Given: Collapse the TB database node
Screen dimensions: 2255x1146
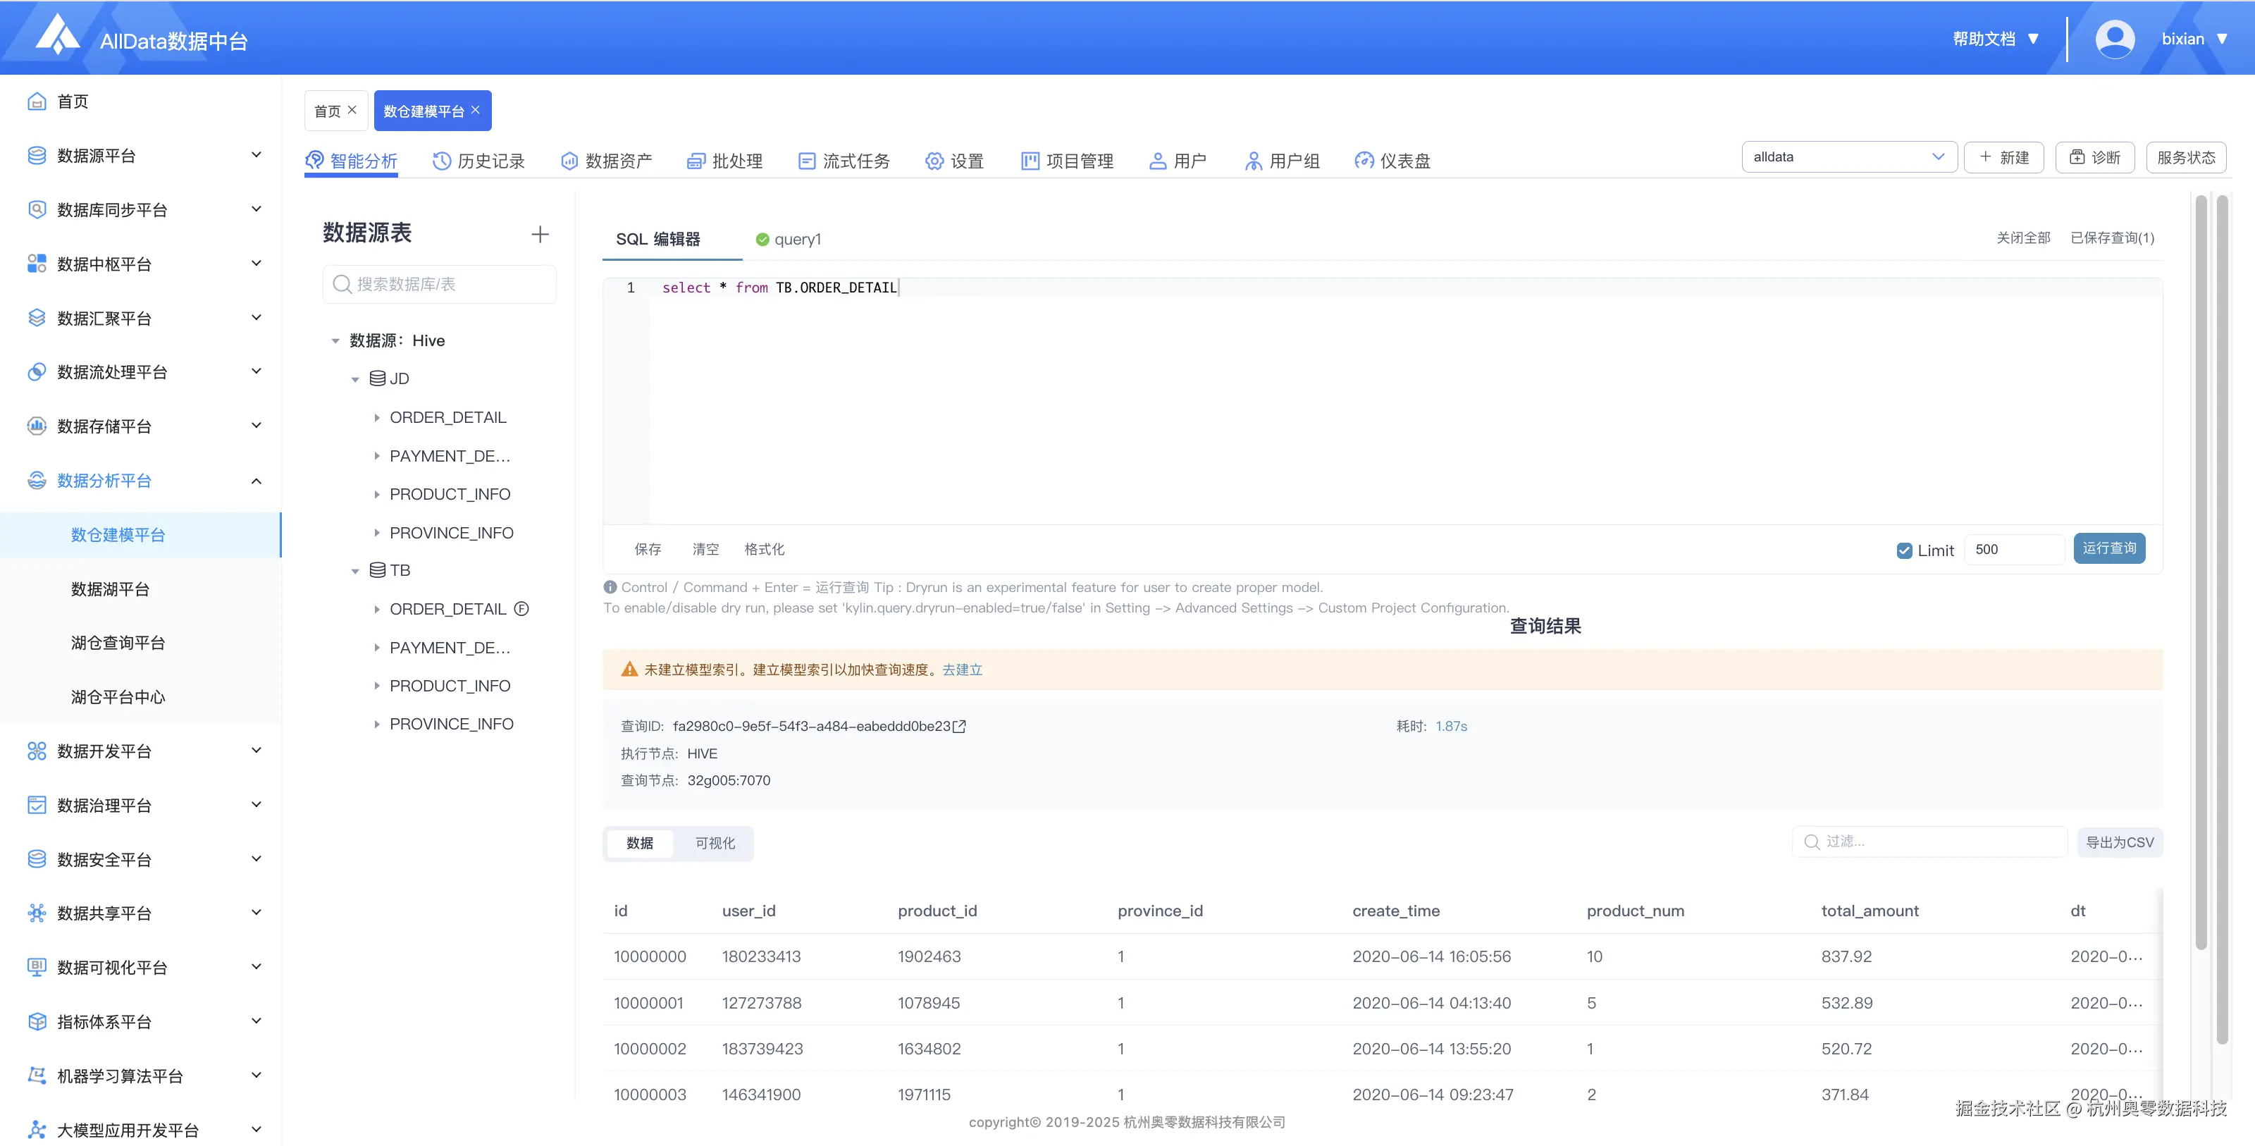Looking at the screenshot, I should pos(355,571).
